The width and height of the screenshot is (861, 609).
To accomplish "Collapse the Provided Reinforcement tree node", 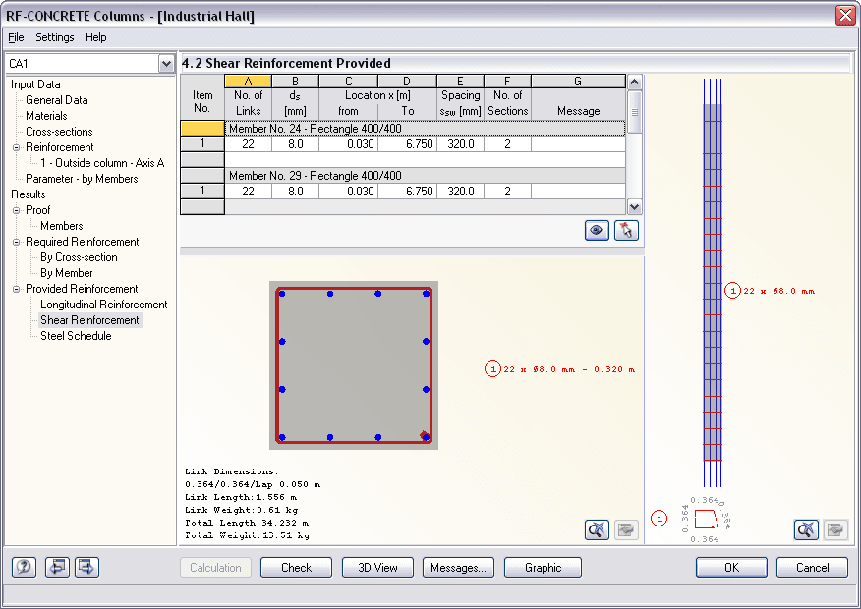I will point(17,289).
